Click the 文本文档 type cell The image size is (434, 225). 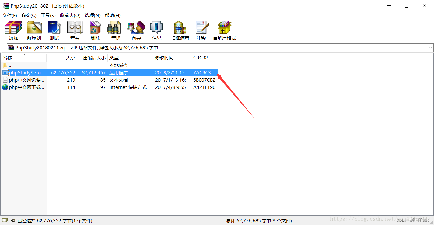(119, 80)
